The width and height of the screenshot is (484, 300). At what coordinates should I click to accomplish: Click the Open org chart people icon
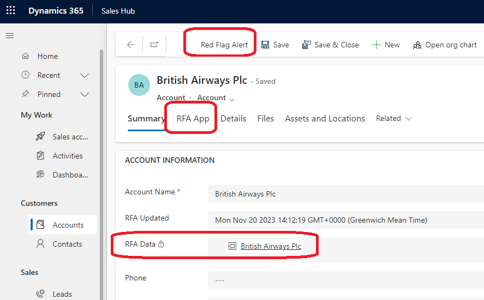[x=417, y=45]
